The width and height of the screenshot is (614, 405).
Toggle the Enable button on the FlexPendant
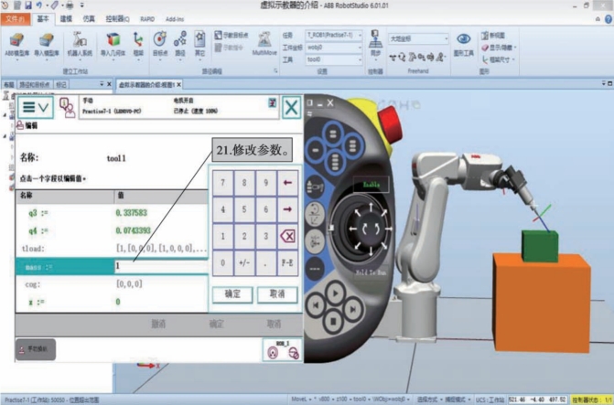[372, 185]
